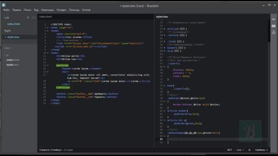Click the folded marker inside article{ }

pos(182,29)
